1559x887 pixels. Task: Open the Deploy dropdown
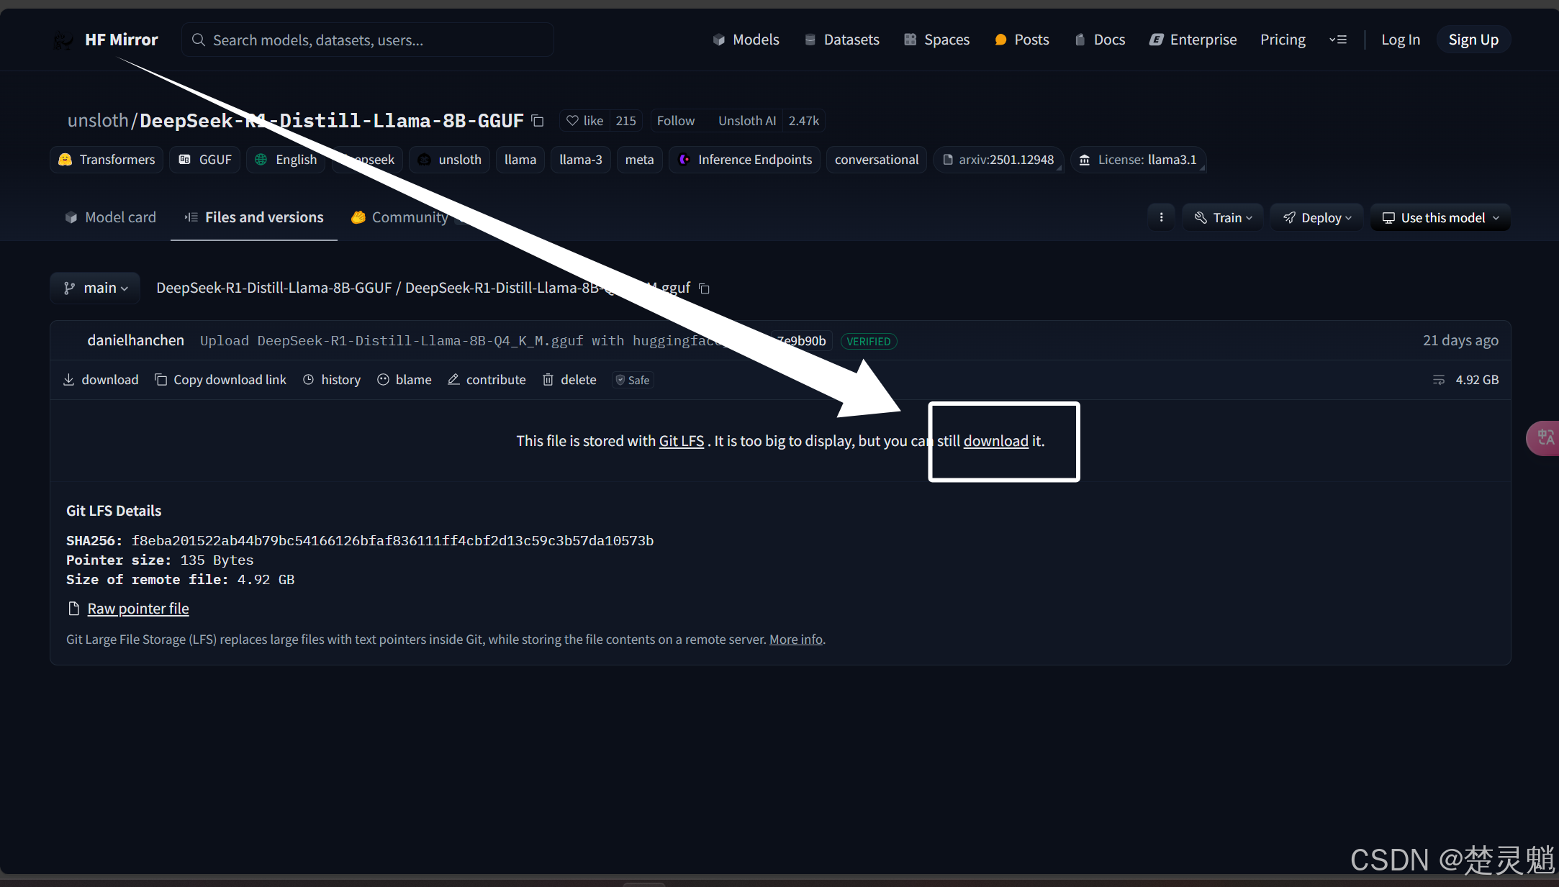tap(1317, 218)
